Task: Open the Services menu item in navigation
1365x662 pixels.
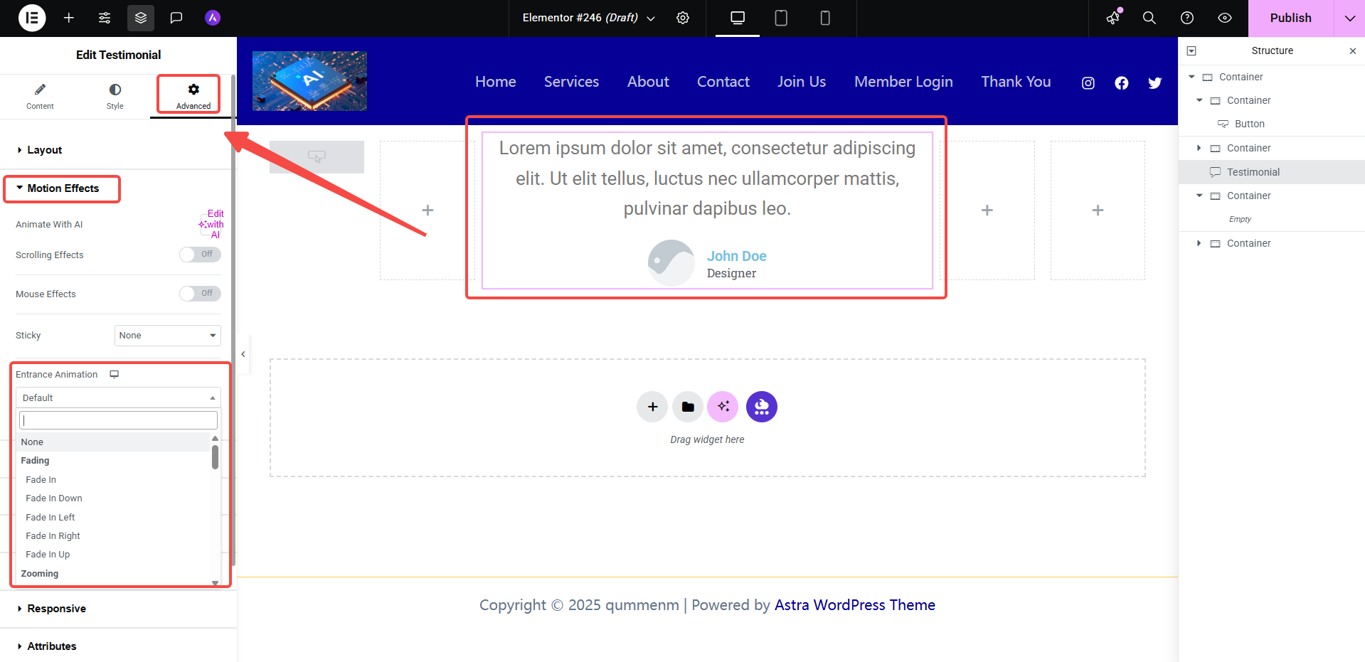Action: coord(571,82)
